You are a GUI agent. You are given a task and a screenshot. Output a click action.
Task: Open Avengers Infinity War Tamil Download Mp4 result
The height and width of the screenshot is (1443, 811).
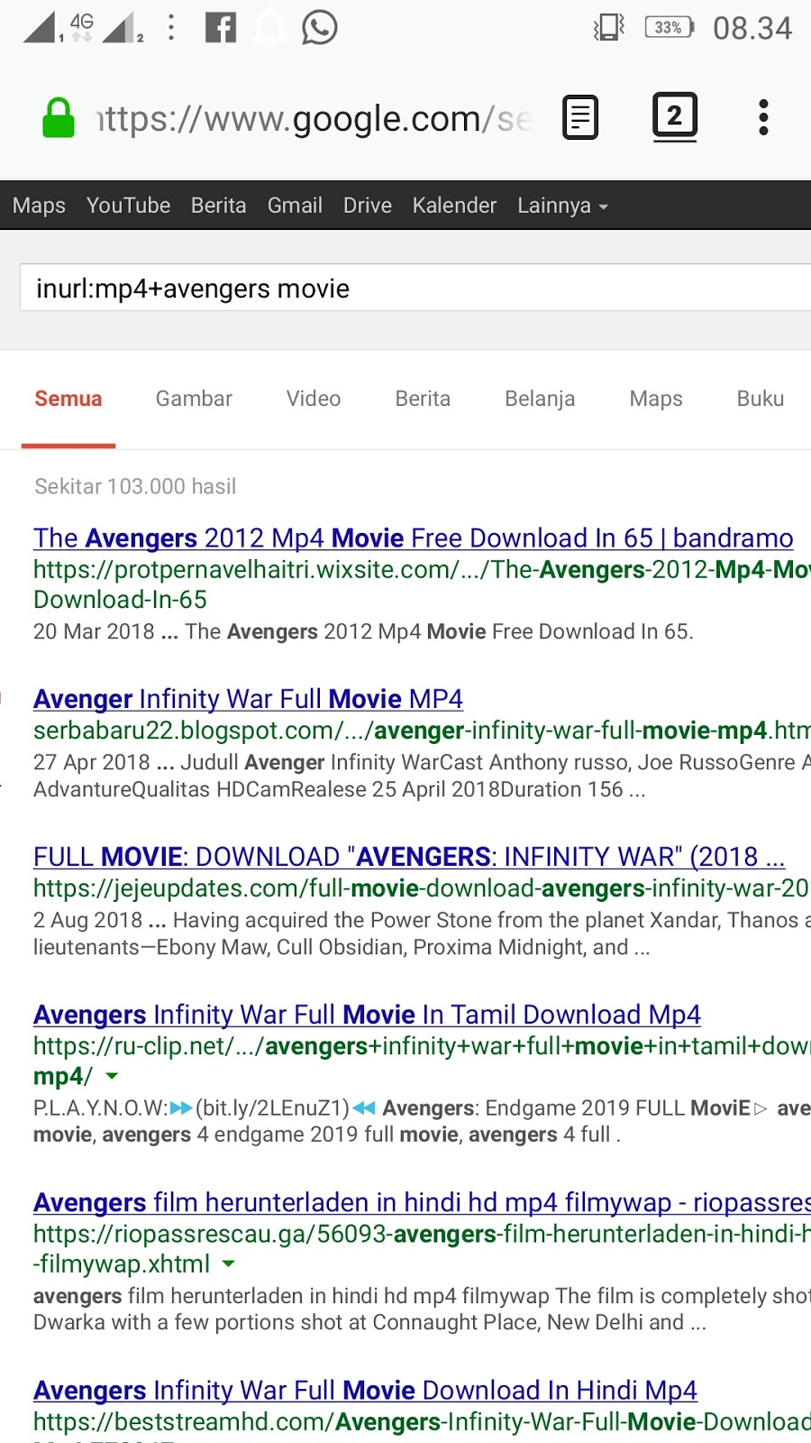pyautogui.click(x=367, y=1015)
